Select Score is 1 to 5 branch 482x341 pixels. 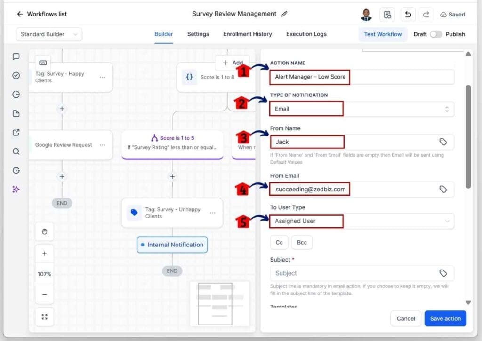(x=172, y=144)
